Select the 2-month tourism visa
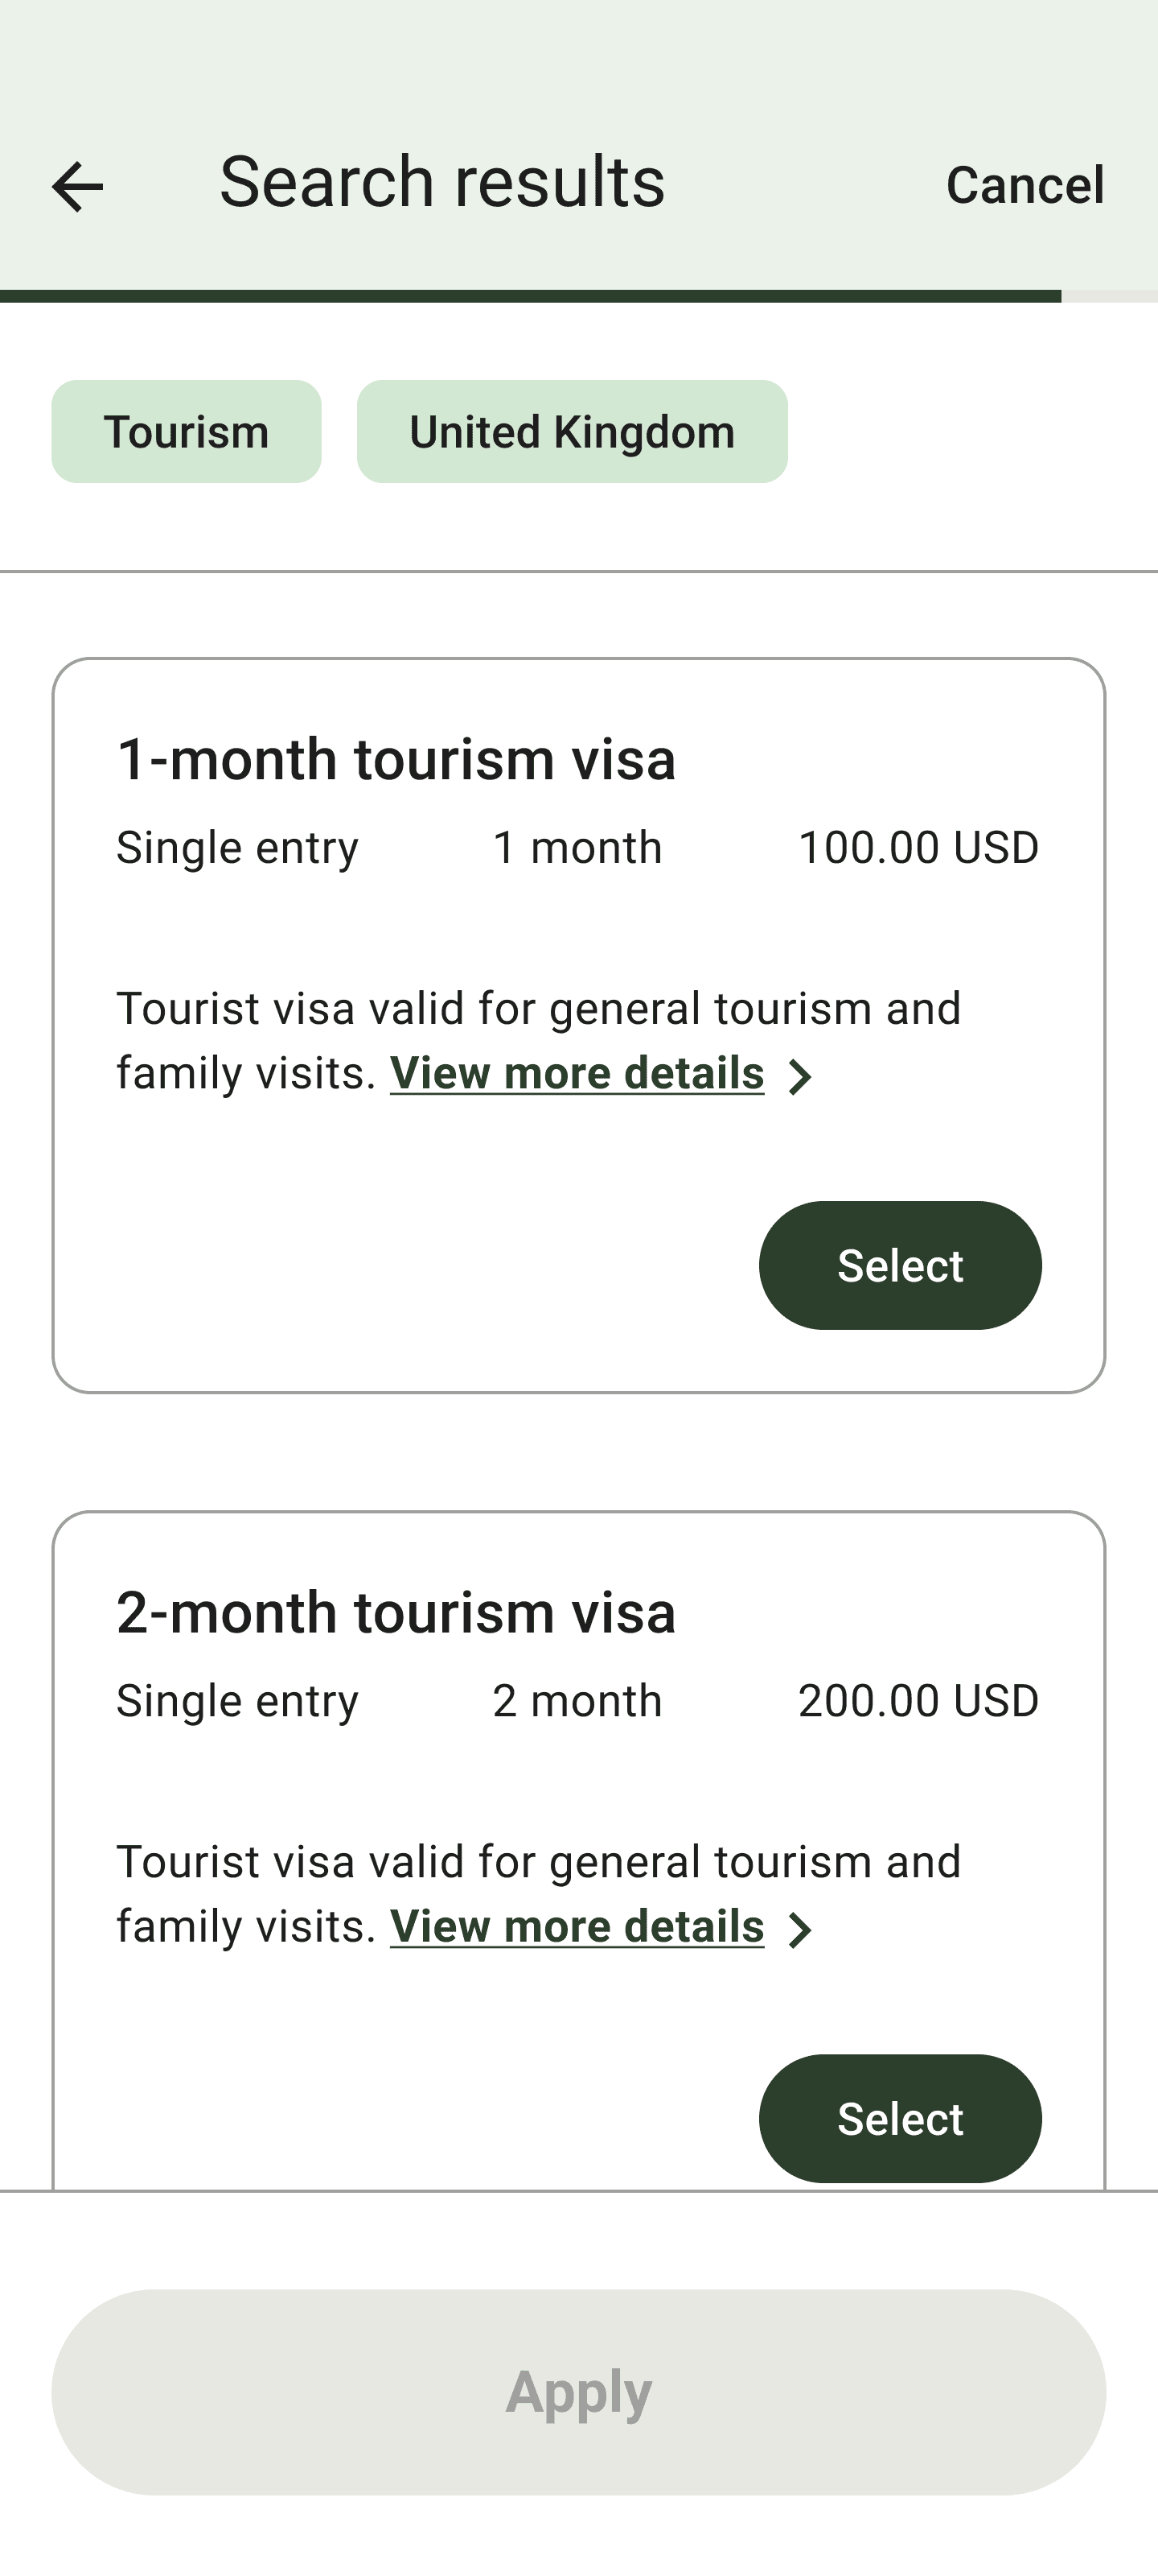The width and height of the screenshot is (1158, 2576). click(899, 2118)
